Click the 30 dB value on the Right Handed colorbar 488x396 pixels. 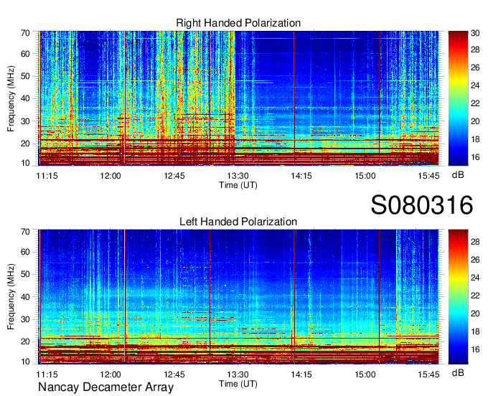click(475, 33)
